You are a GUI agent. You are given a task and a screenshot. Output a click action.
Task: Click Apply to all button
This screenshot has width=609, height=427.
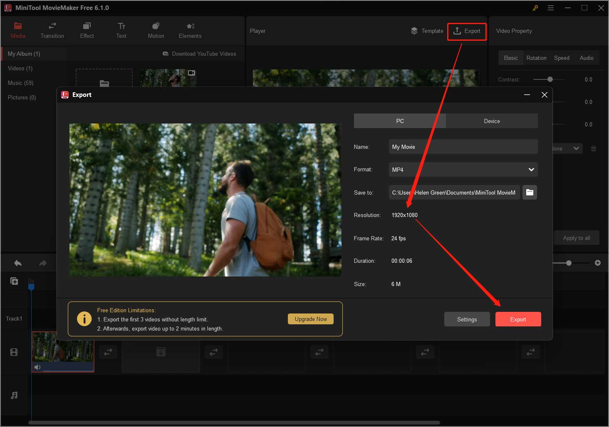point(577,238)
